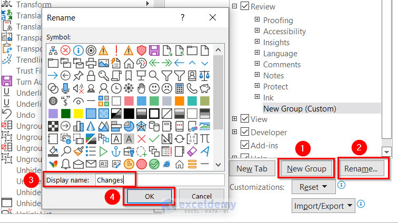Click the symbol list scroll up arrow
Screen dimensions: 398x223
218,50
